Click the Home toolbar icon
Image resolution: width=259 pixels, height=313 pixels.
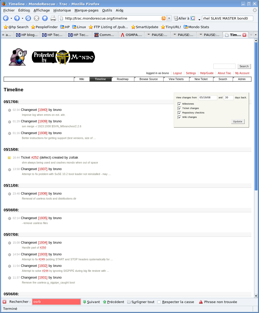coord(45,18)
